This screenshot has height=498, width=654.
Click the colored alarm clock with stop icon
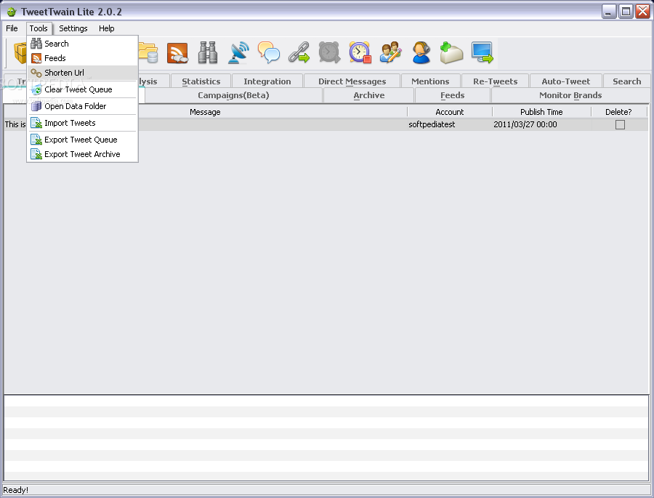tap(360, 52)
